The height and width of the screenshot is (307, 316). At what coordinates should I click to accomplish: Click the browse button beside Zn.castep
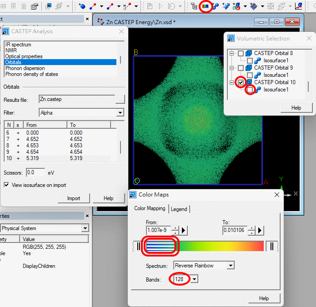tap(120, 100)
